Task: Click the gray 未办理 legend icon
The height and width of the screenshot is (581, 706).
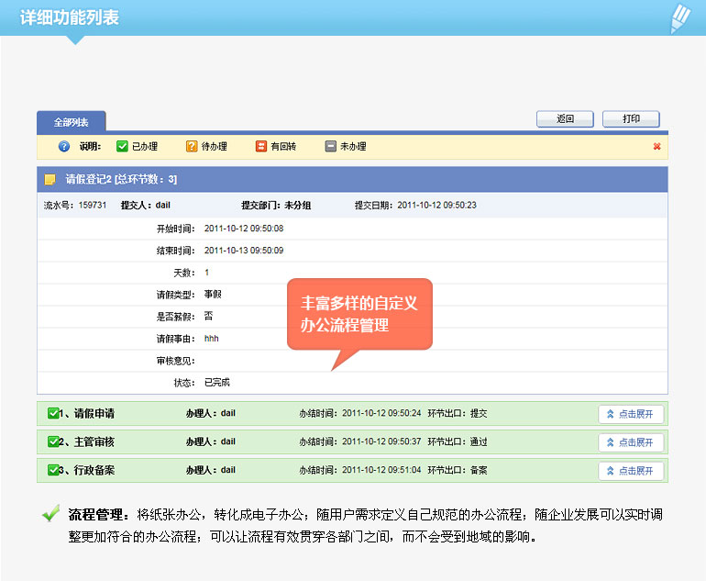Action: [x=330, y=147]
